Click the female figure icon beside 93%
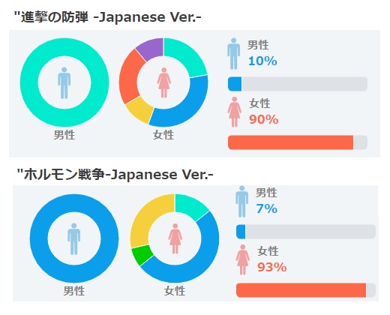This screenshot has width=390, height=315. click(243, 259)
